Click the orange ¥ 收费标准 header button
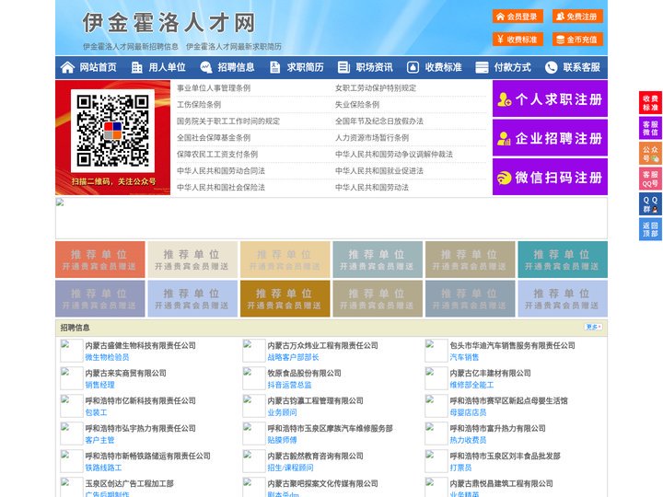This screenshot has height=497, width=663. click(x=518, y=40)
